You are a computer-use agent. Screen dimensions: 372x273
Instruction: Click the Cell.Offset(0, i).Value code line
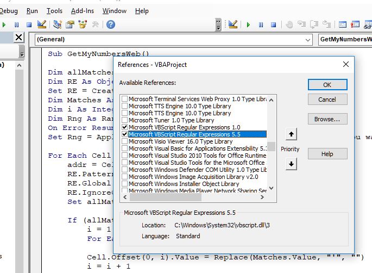(x=225, y=257)
